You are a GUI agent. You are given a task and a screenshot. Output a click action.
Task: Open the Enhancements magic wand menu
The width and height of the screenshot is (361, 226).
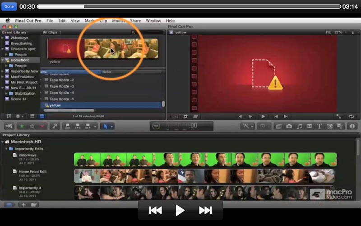(x=247, y=126)
